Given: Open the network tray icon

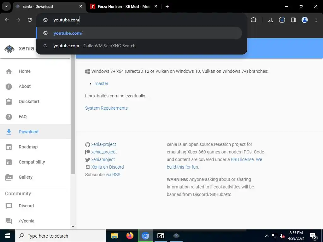Looking at the screenshot, I should [275, 236].
